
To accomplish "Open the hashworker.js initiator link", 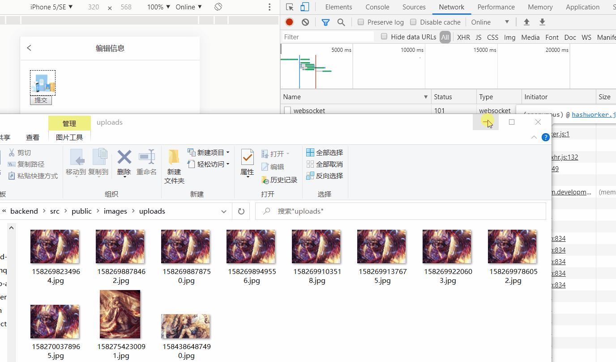I will [594, 115].
